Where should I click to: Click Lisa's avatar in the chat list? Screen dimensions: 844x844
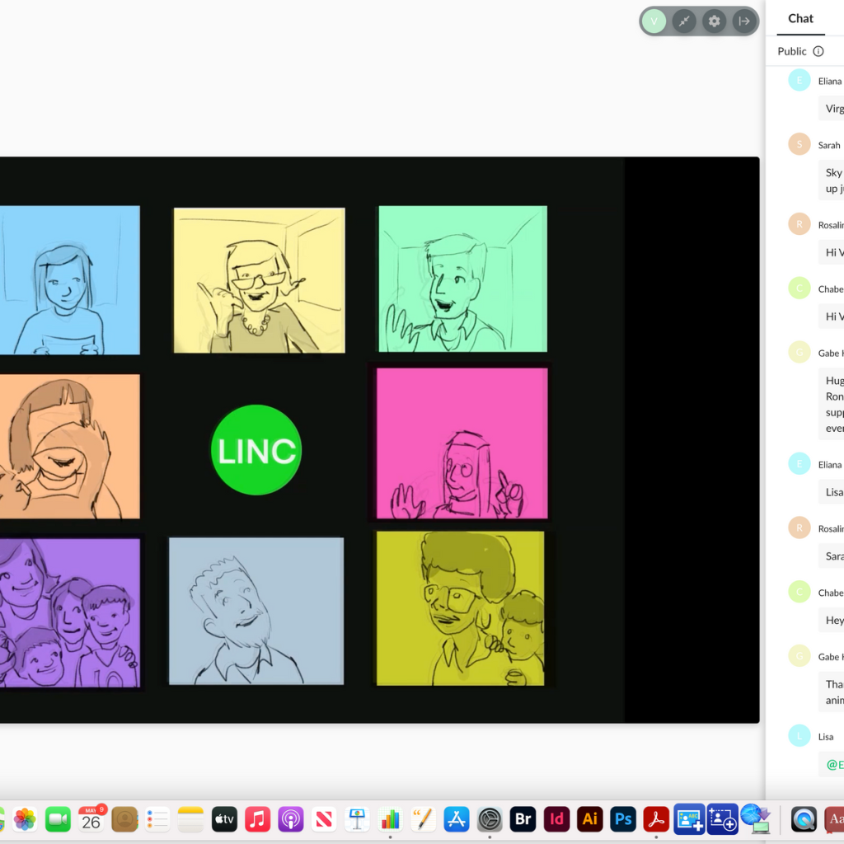(799, 736)
